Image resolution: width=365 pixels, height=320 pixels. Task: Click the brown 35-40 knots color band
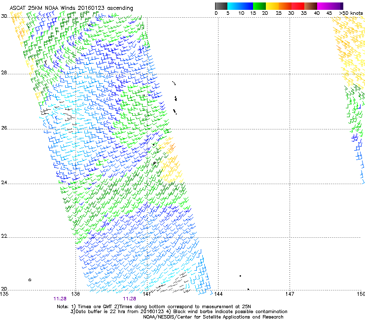point(311,6)
